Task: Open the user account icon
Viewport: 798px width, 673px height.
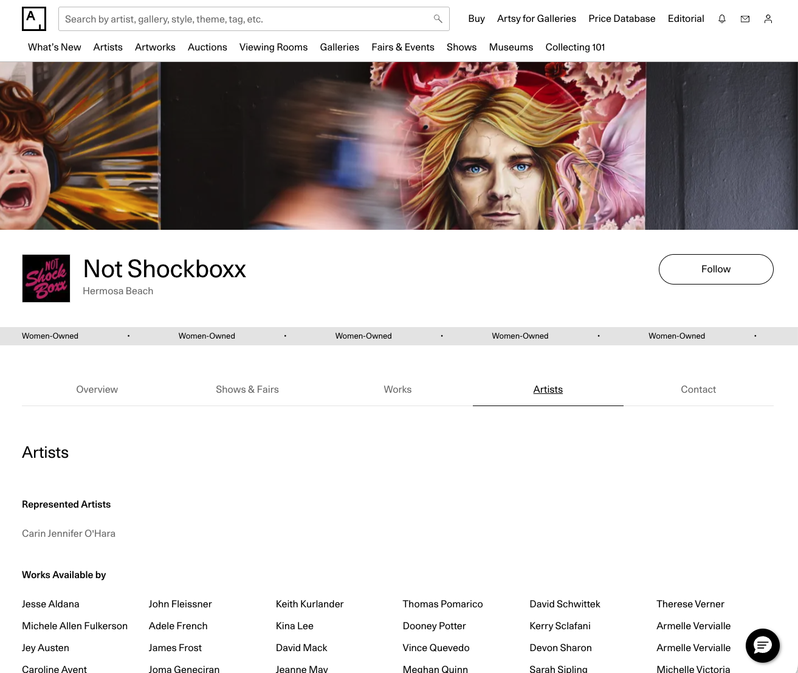Action: pos(768,19)
